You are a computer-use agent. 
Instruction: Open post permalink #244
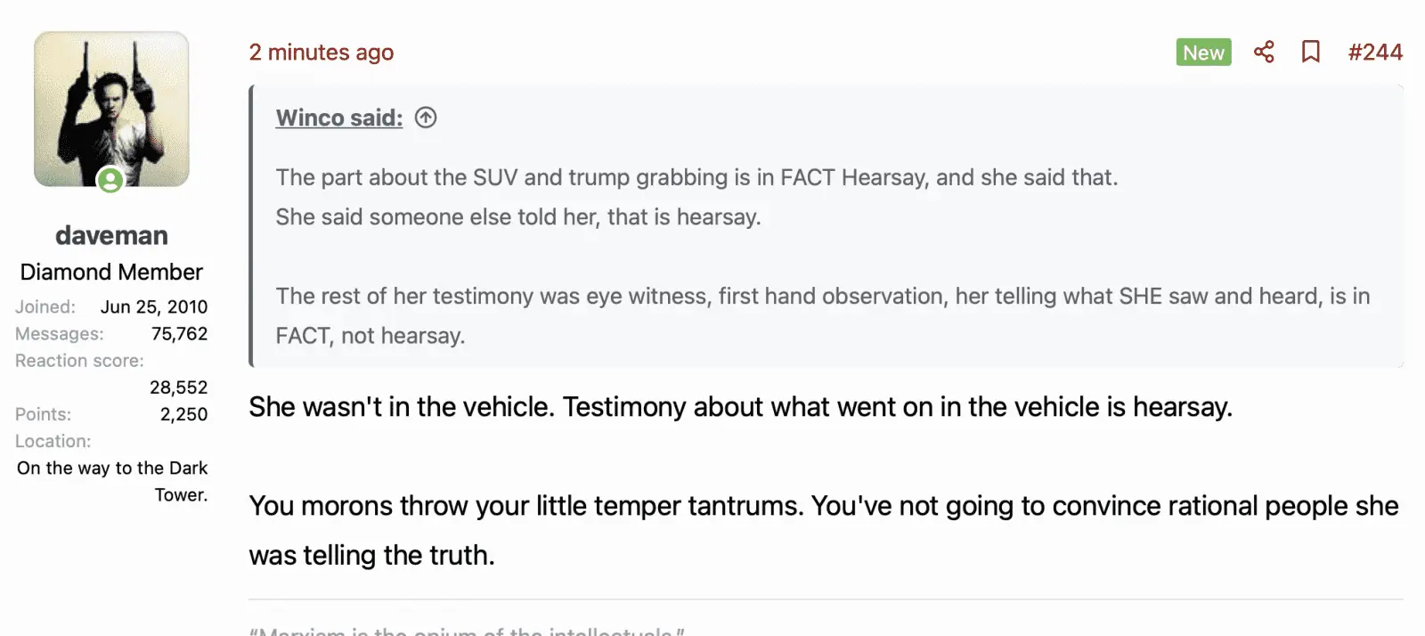click(x=1375, y=53)
